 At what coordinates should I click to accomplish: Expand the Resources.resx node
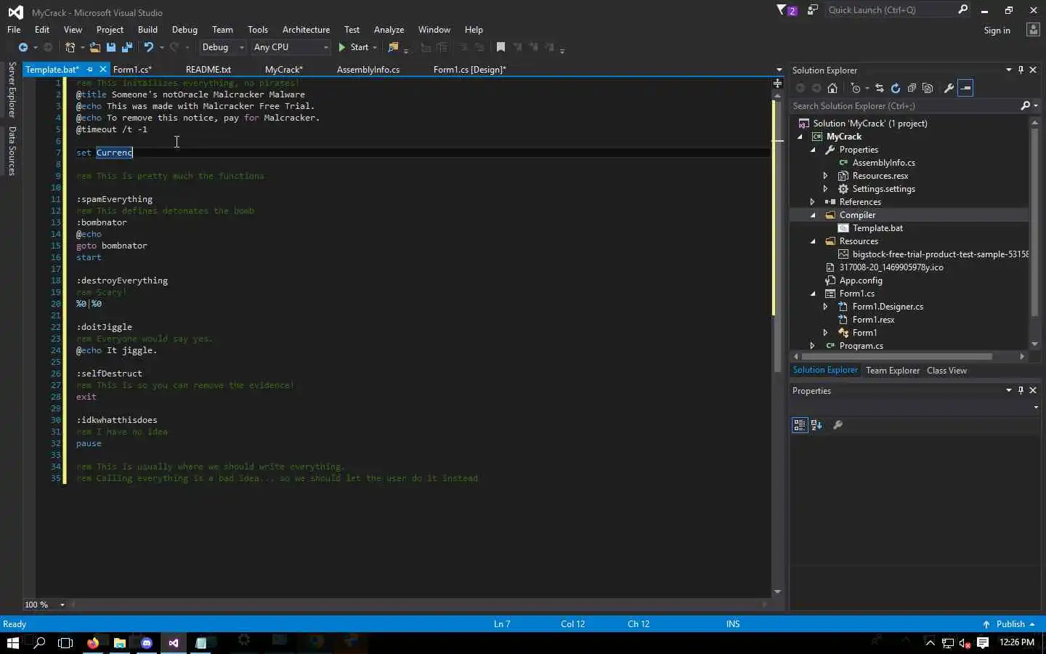pos(825,176)
